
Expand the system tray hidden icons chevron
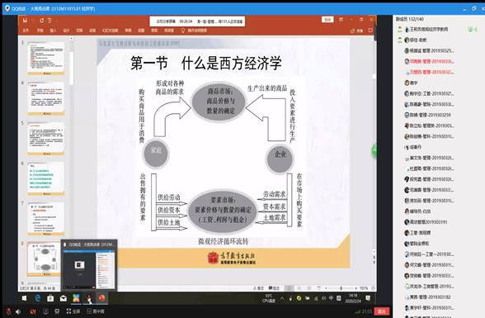pos(282,298)
